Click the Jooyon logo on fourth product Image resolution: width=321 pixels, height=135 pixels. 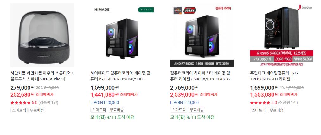[x=305, y=7]
